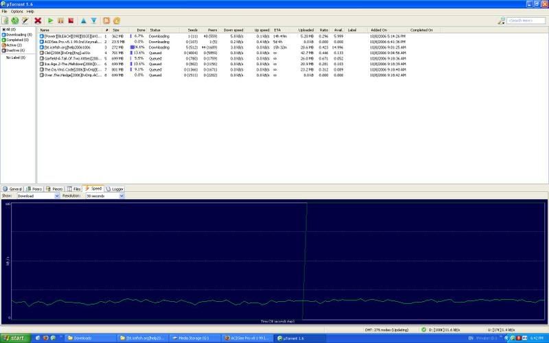Open the Preferences toolbar icon
The height and width of the screenshot is (343, 549).
point(117,21)
